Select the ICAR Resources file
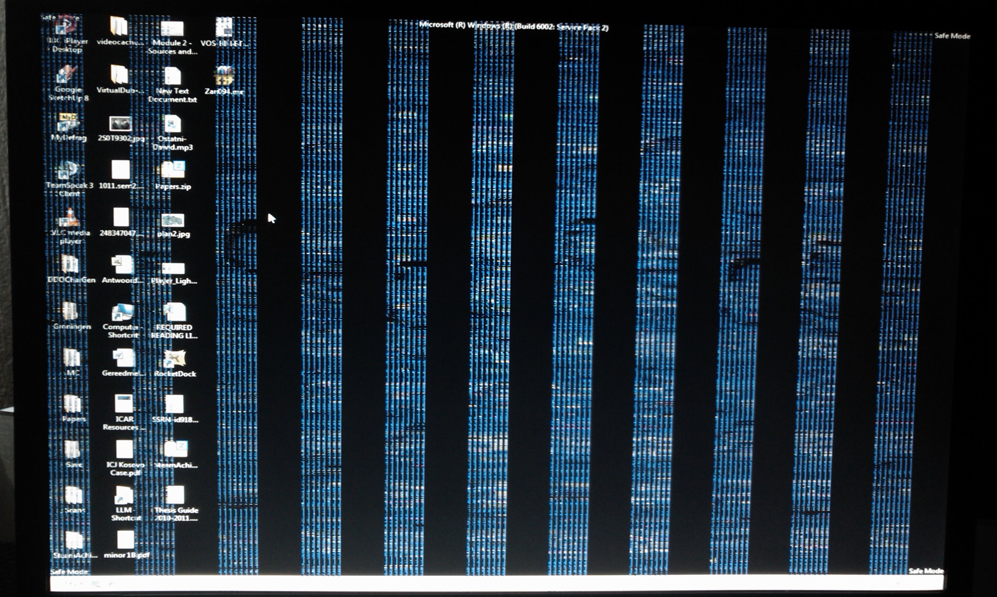This screenshot has width=997, height=597. [x=123, y=404]
